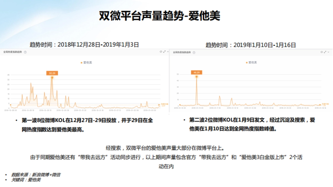Toggle the 爱他美 legend on the left chart
Screen dimensions: 333x187
coord(85,62)
